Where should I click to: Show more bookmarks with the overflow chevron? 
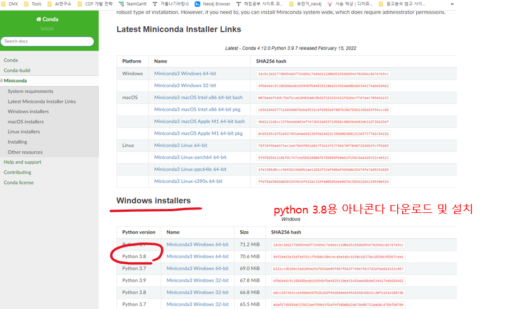[x=452, y=4]
